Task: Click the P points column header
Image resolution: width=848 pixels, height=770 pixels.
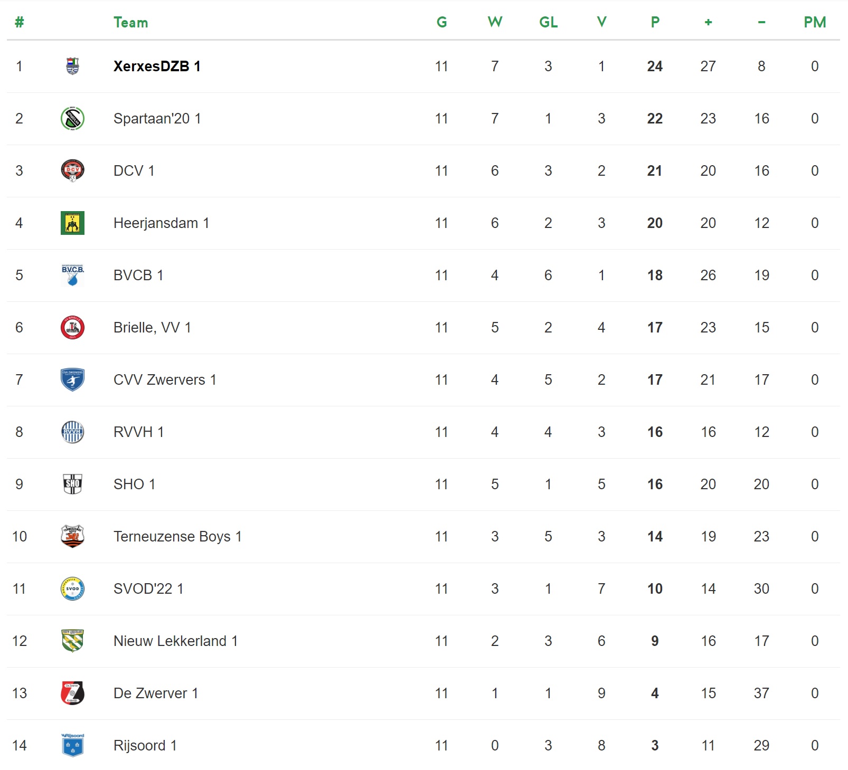Action: click(655, 23)
